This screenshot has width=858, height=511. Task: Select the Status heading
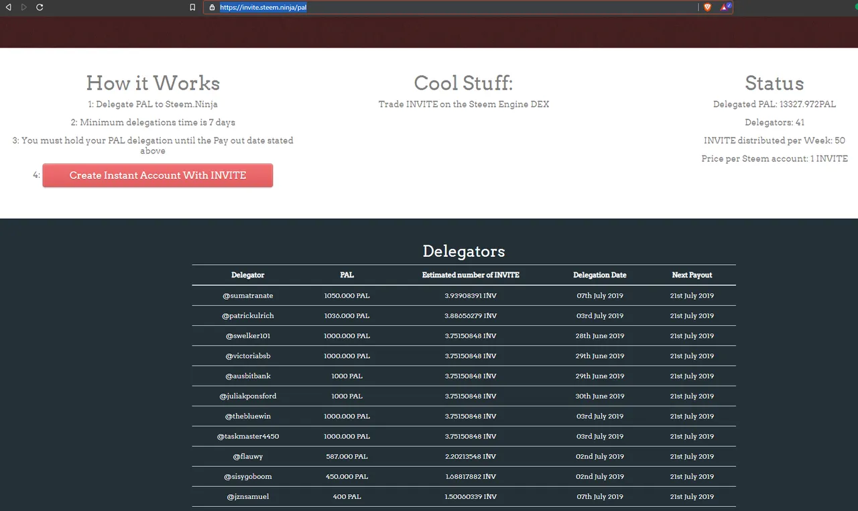774,83
